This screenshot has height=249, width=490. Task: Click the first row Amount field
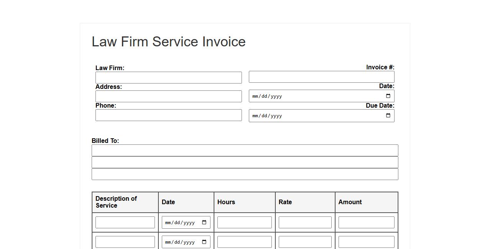[366, 223]
